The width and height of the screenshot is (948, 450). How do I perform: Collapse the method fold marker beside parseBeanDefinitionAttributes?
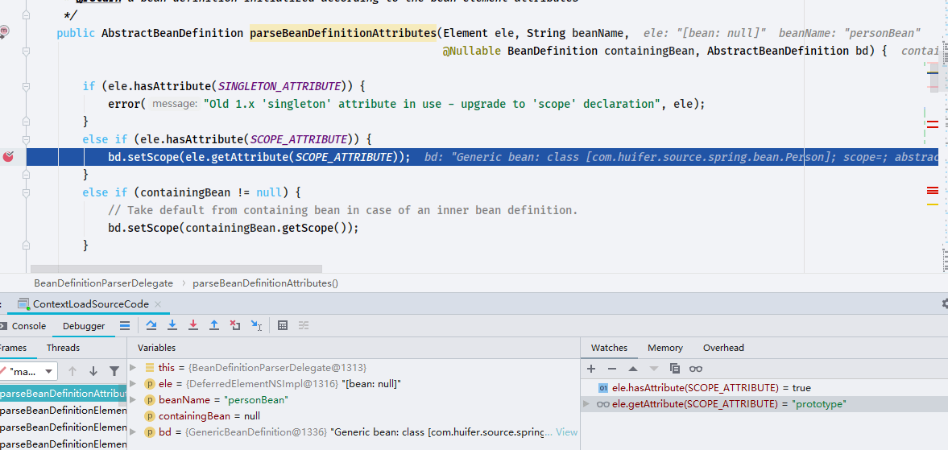26,52
